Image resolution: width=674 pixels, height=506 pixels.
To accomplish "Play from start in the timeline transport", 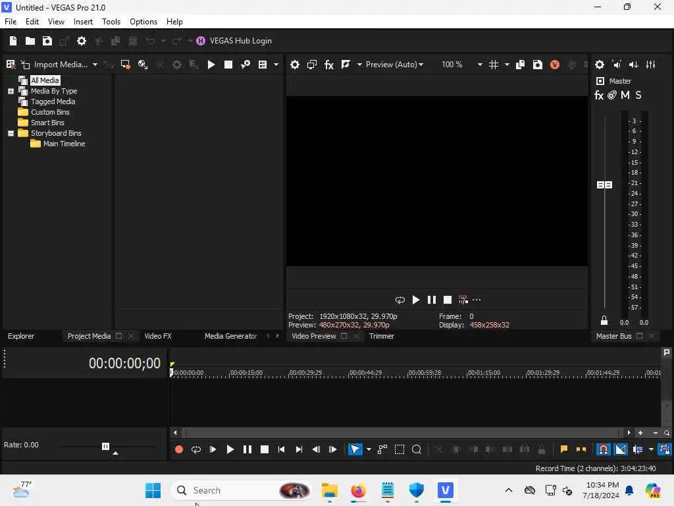I will 213,449.
